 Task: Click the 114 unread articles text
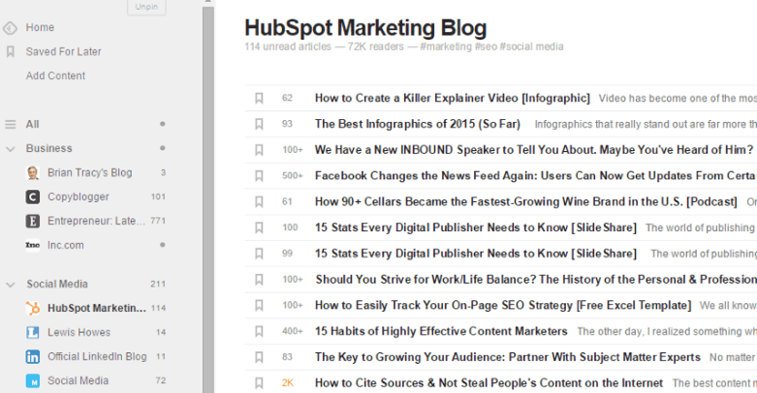pos(288,46)
